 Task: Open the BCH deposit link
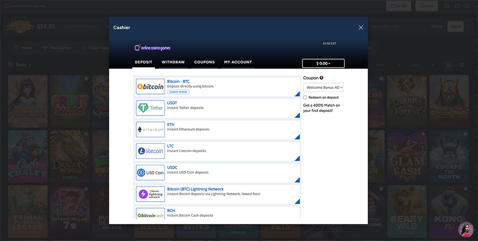pos(171,210)
